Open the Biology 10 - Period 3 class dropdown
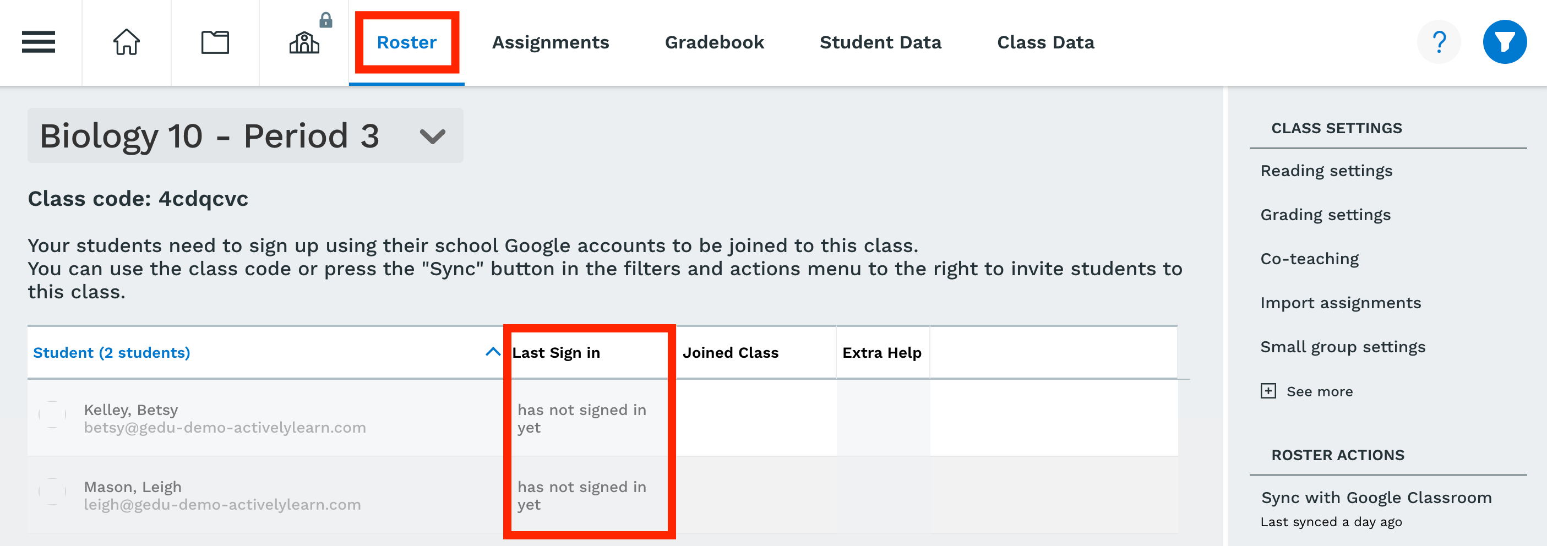The width and height of the screenshot is (1547, 546). tap(245, 135)
